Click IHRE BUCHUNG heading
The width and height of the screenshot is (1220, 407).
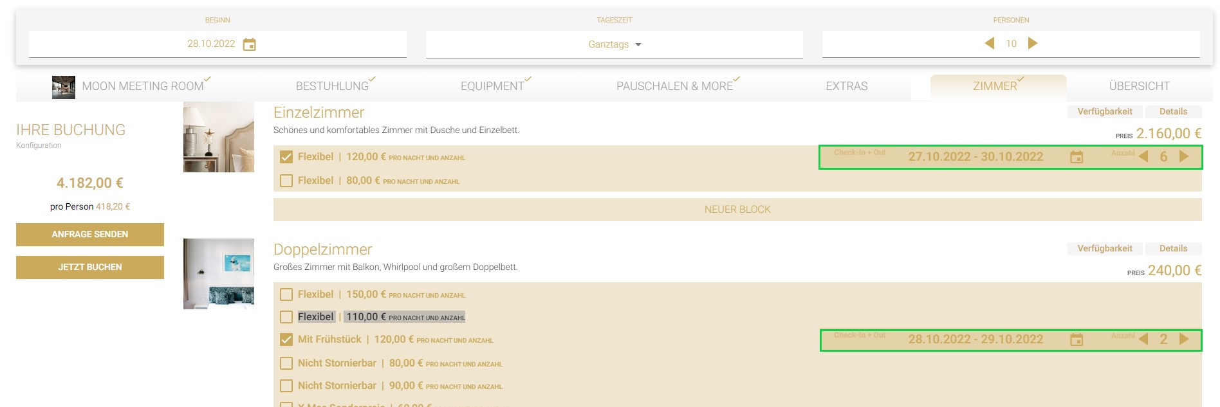(71, 130)
